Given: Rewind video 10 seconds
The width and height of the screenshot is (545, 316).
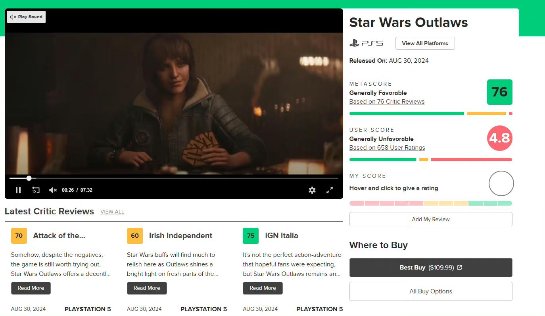Looking at the screenshot, I should coord(36,190).
